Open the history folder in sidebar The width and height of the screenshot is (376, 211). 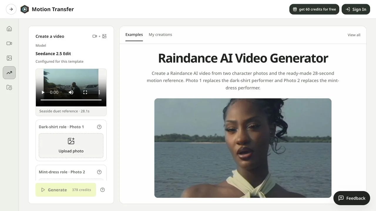click(9, 87)
